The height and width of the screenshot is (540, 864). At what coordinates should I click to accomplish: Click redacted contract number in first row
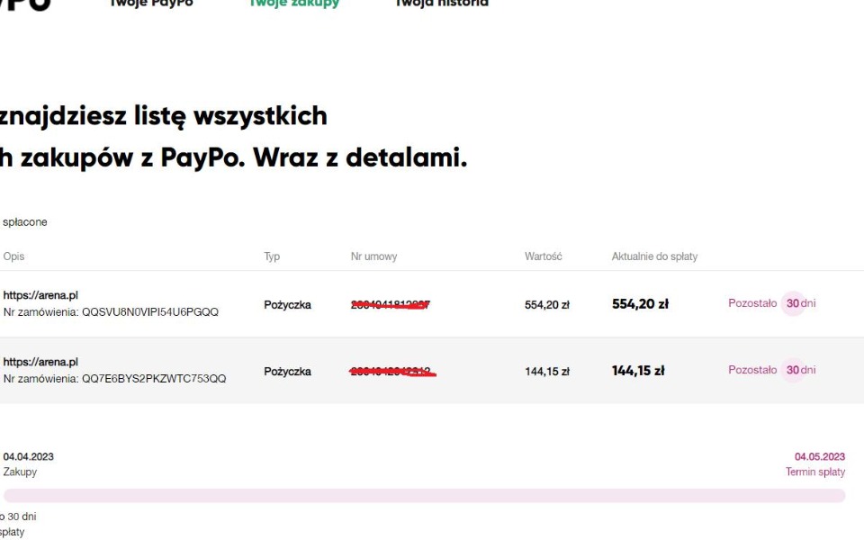click(x=391, y=305)
